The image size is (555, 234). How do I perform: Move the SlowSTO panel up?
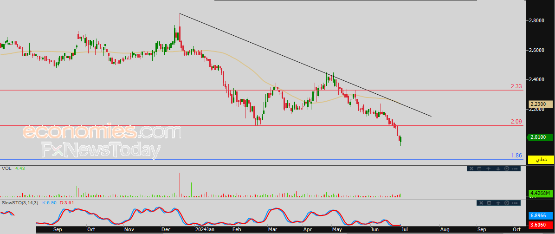point(498,203)
